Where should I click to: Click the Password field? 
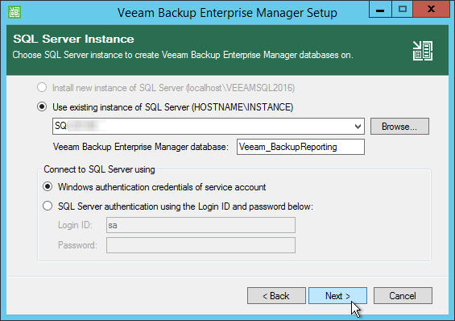click(201, 245)
